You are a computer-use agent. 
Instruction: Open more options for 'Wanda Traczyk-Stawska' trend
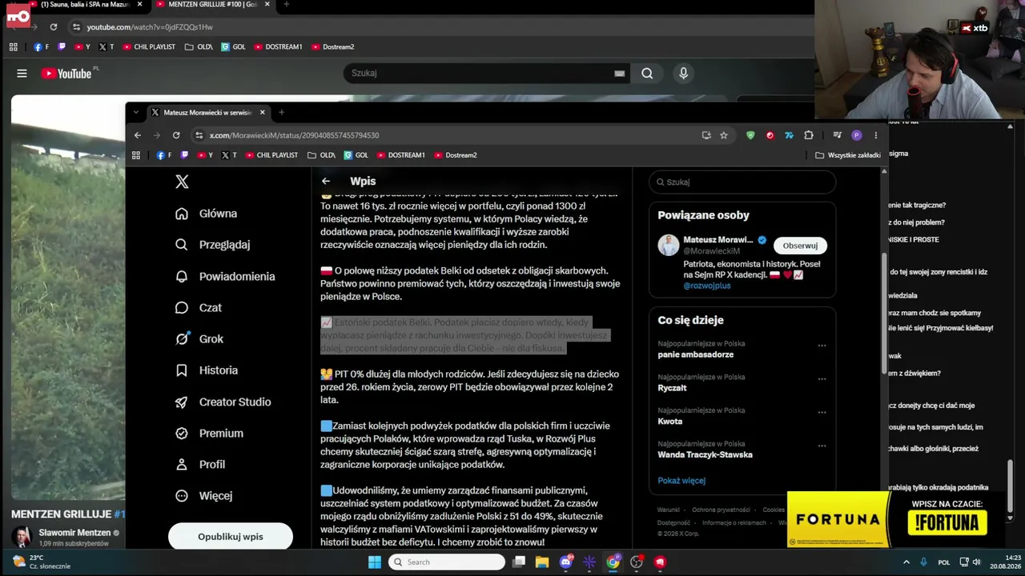(822, 446)
